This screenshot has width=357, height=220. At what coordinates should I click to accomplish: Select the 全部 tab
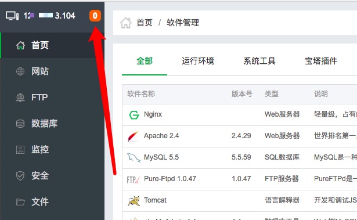pos(145,61)
